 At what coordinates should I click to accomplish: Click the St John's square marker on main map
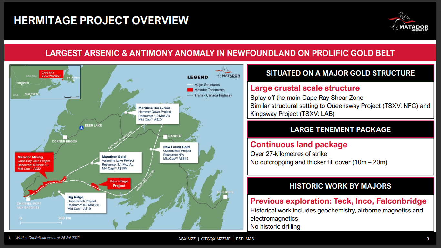point(225,197)
